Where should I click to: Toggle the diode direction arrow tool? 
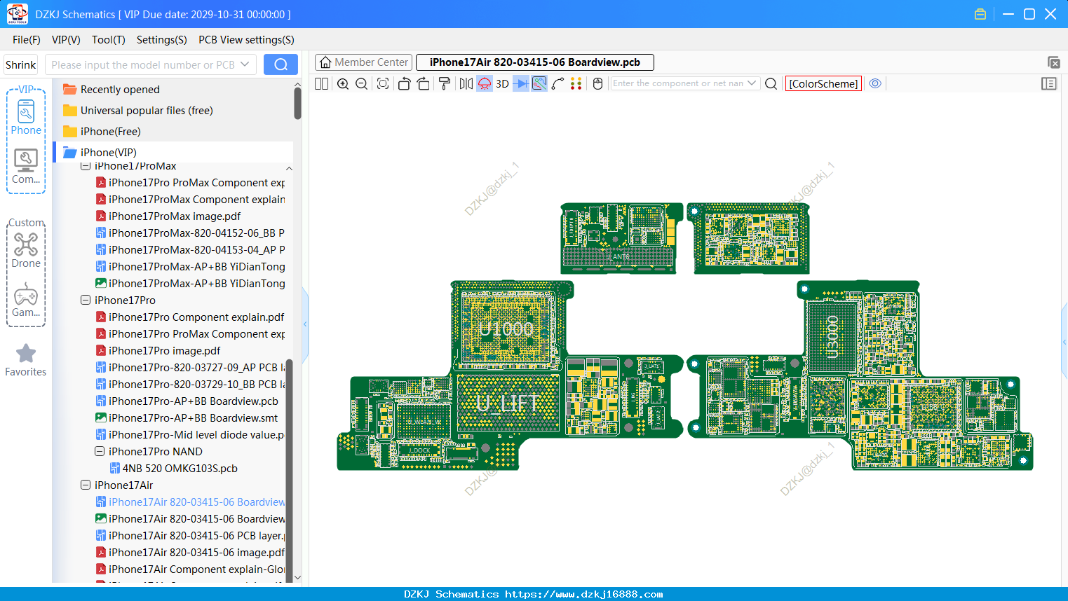[520, 84]
